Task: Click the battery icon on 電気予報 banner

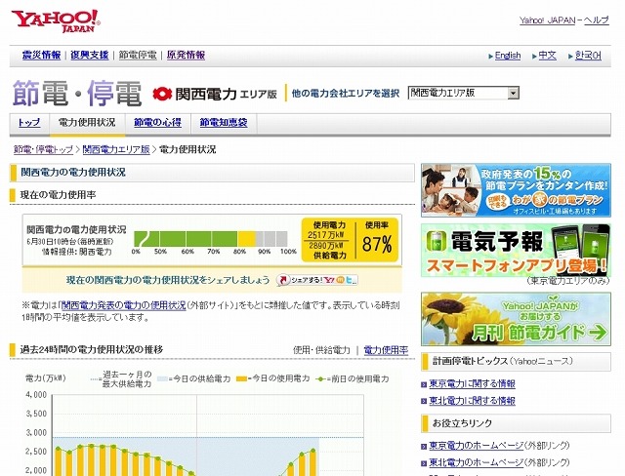Action: [437, 241]
